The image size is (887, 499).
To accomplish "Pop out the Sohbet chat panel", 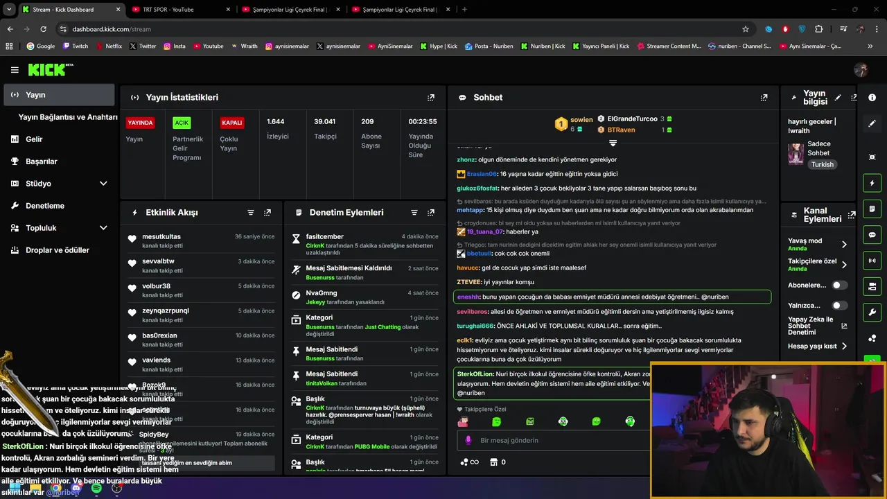I will [x=764, y=98].
